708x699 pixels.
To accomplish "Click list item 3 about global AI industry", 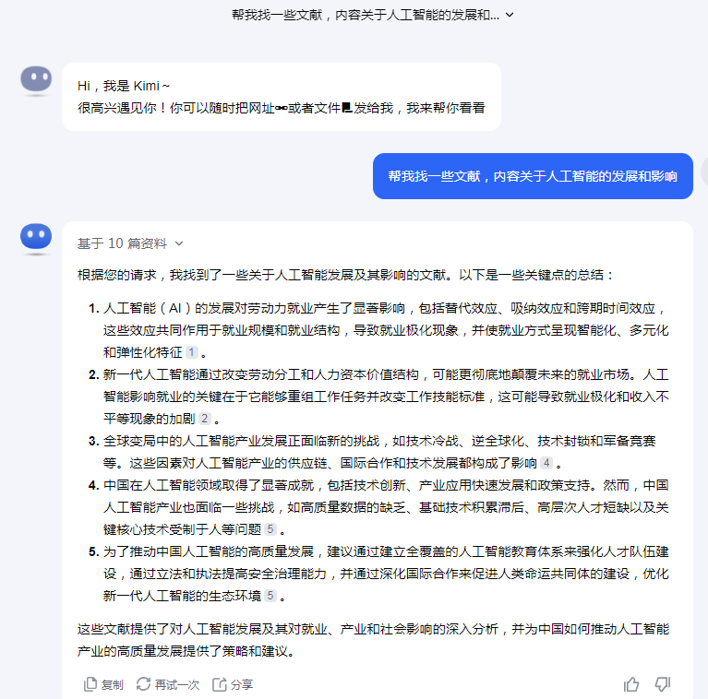I will click(378, 452).
